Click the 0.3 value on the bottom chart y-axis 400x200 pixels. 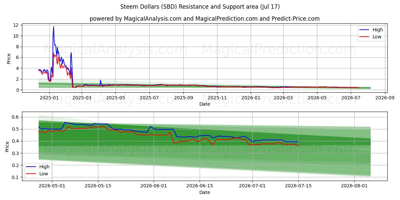(x=15, y=153)
